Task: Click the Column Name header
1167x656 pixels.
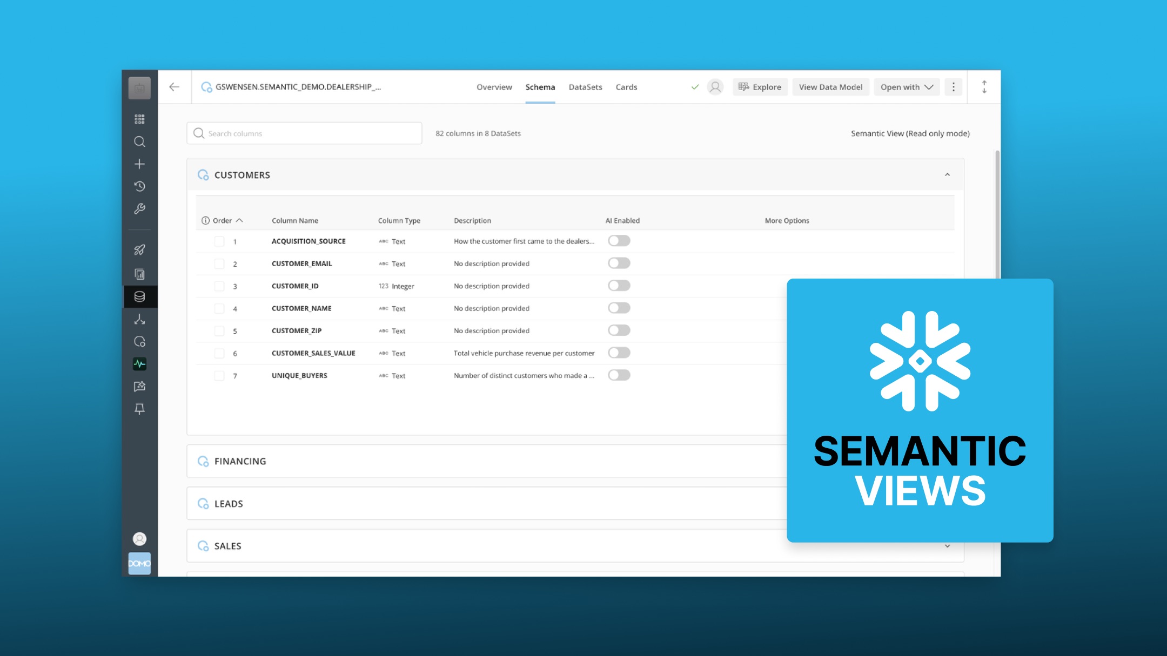Action: [294, 220]
